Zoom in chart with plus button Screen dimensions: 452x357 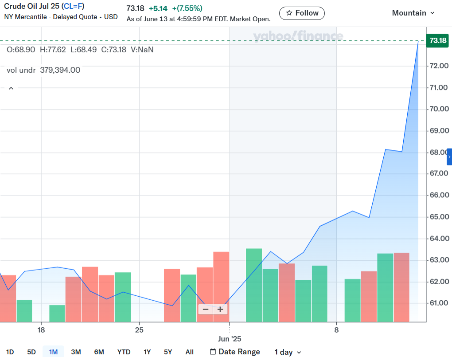[220, 310]
